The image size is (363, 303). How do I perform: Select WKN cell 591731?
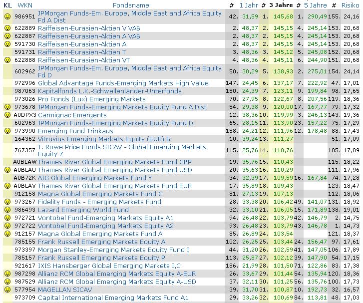(25, 52)
